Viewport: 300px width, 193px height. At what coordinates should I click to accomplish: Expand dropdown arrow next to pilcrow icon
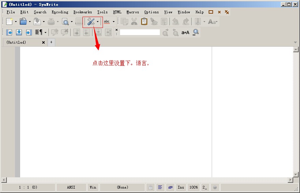(x=46, y=32)
